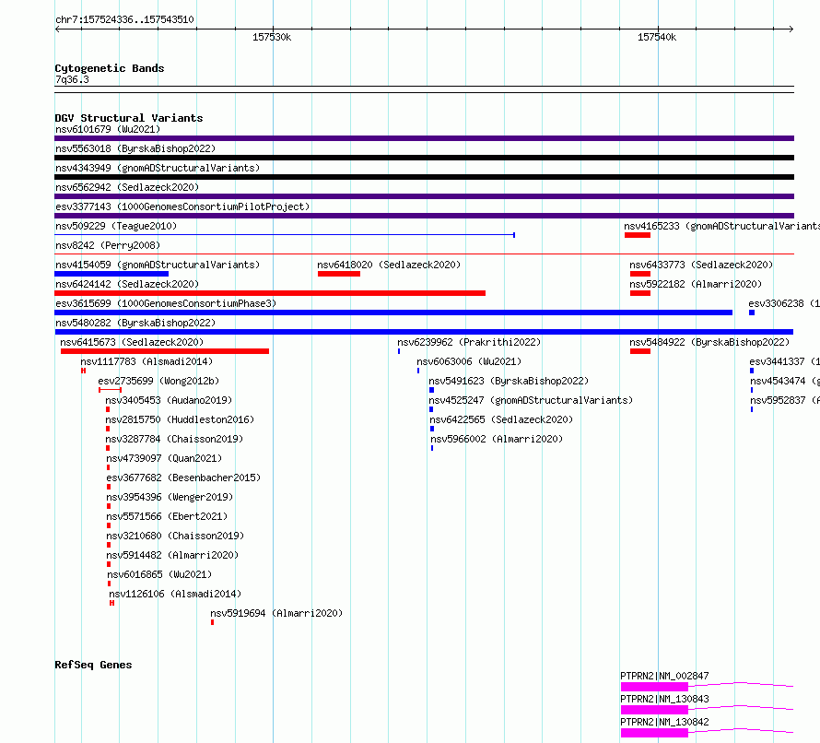Open nsv5914482 (Almarri2020) label
This screenshot has height=743, width=820.
tap(172, 555)
